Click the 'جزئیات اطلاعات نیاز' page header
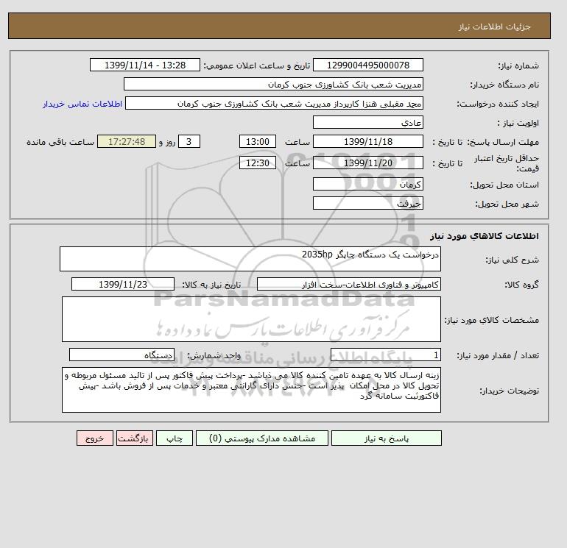 point(494,26)
